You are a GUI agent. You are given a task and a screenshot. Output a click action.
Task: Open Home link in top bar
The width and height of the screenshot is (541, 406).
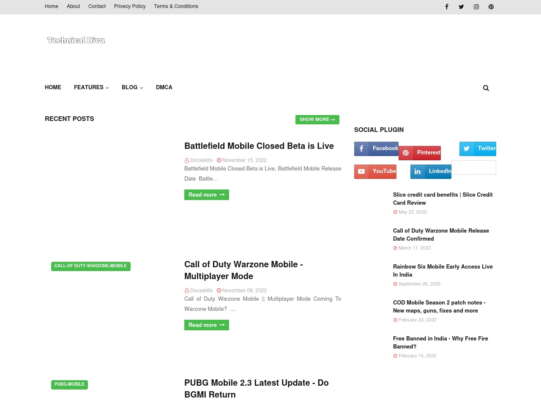(52, 6)
